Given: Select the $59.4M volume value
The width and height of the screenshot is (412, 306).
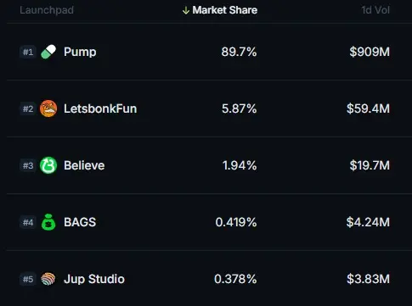Looking at the screenshot, I should tap(368, 108).
